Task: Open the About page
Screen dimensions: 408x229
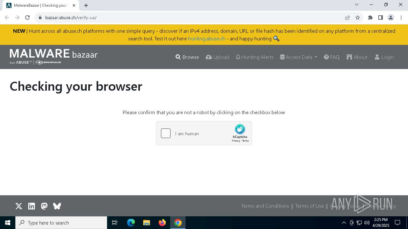Action: click(x=357, y=57)
